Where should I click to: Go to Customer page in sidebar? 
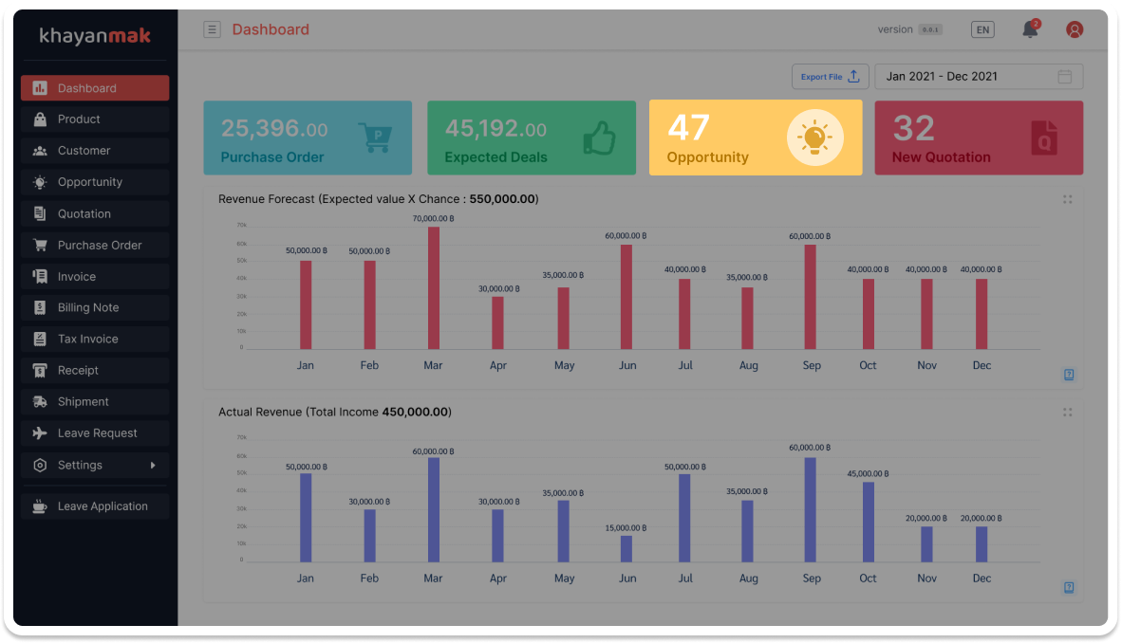coord(84,151)
